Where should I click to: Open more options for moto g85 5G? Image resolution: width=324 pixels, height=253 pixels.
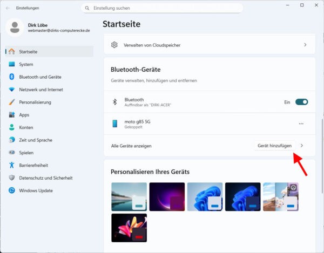point(301,124)
